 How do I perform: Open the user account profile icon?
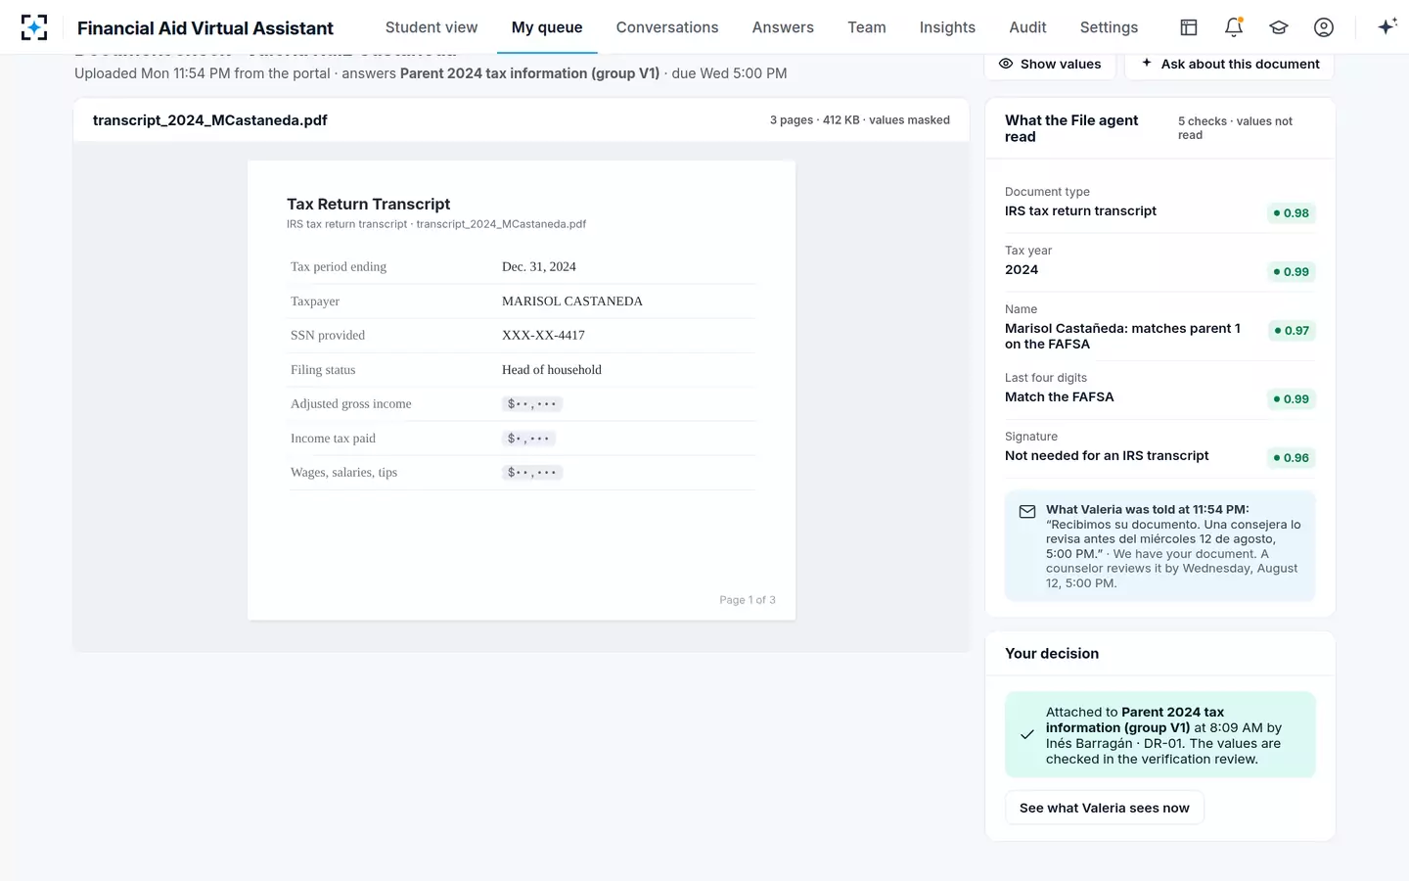pos(1324,27)
